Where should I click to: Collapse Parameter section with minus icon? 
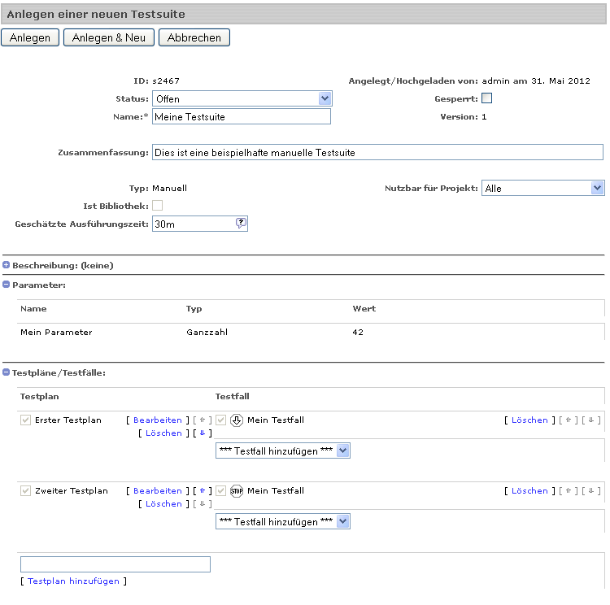coord(6,285)
